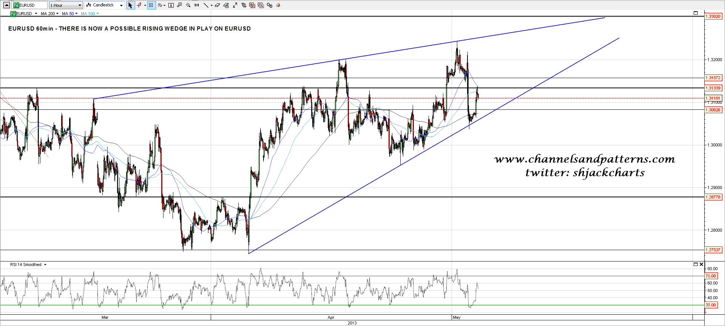Image resolution: width=725 pixels, height=326 pixels.
Task: Activate the crosshair cursor tool
Action: (139, 5)
